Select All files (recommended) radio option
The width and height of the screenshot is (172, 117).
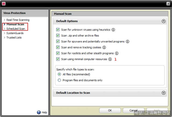pos(59,74)
